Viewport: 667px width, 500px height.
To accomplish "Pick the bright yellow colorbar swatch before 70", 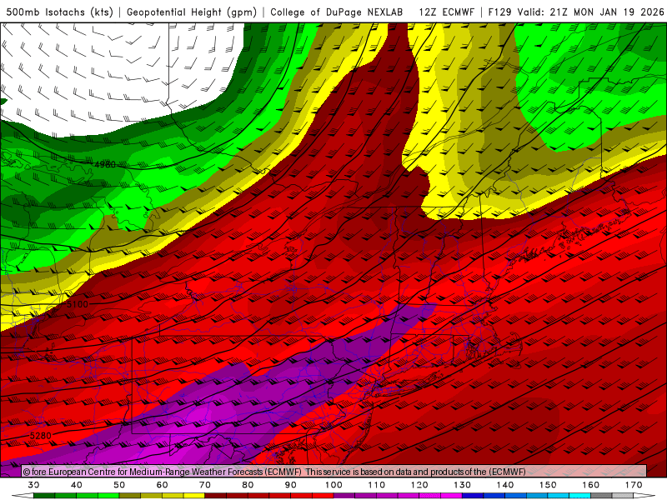I will point(194,496).
